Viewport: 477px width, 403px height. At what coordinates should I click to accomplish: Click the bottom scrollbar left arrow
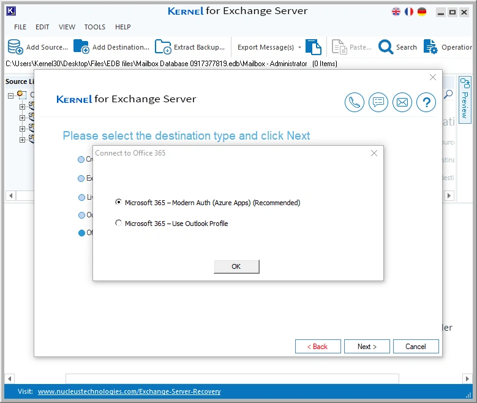(x=9, y=379)
